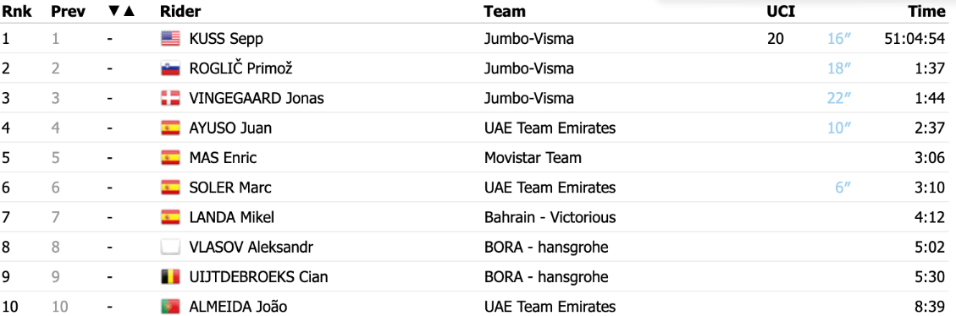Click the USA flag next to Kuss
The image size is (956, 316).
(170, 39)
